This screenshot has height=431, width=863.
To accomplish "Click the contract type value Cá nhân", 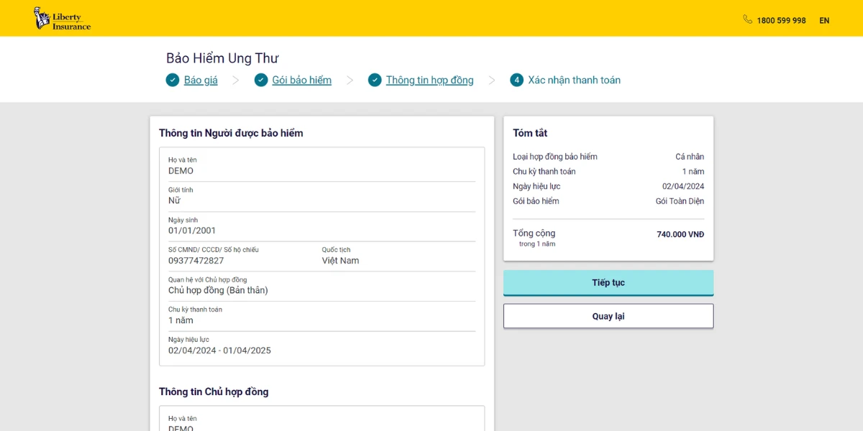I will point(690,157).
